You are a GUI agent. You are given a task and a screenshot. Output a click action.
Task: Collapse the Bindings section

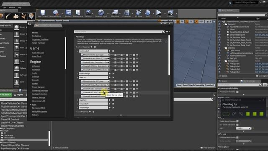point(76,37)
